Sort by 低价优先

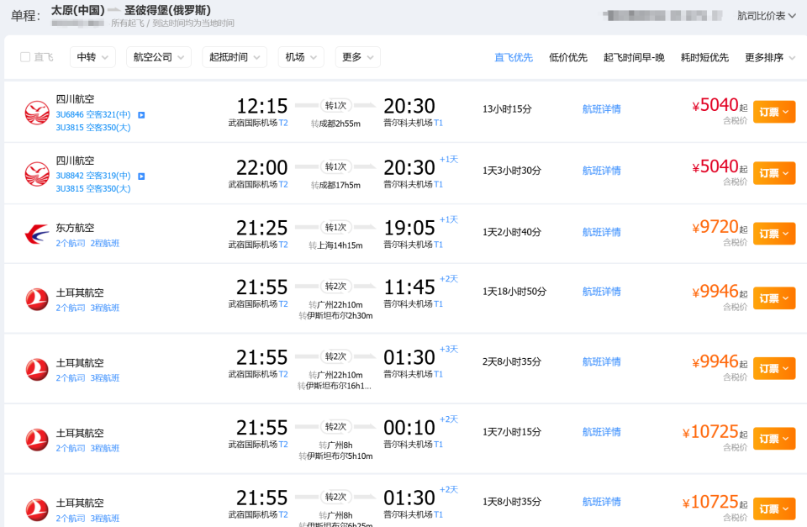[568, 58]
